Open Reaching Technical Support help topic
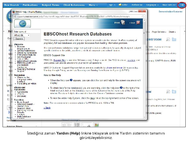Viewport: 188px width, 141px height. [x=26, y=70]
